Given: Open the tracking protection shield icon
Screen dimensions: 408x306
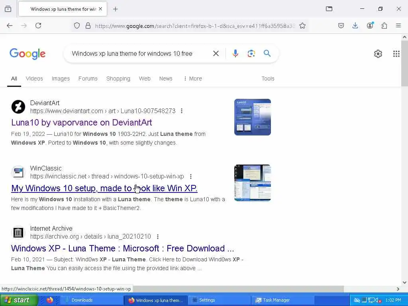Looking at the screenshot, I should pyautogui.click(x=77, y=25).
